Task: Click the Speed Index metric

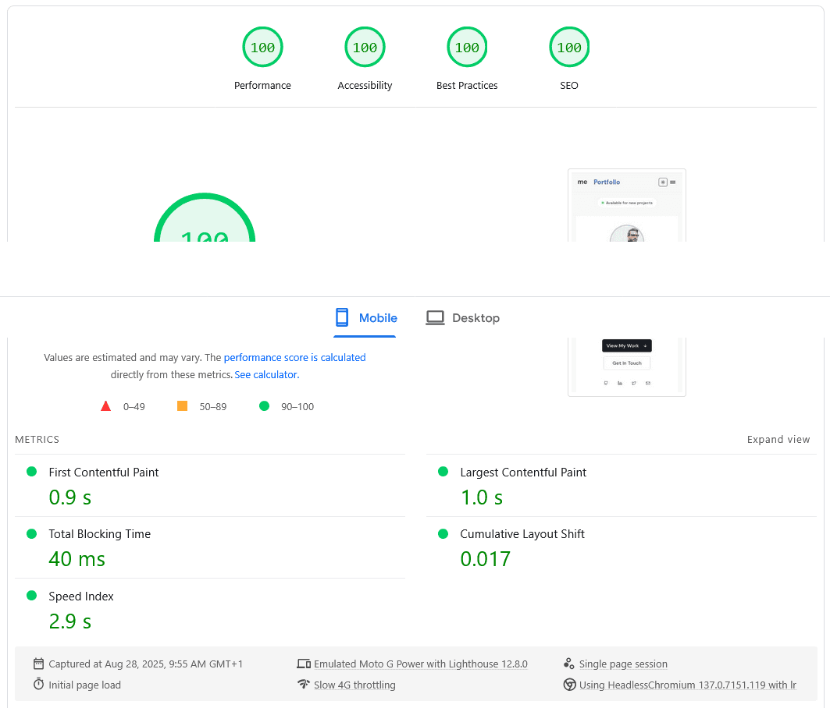Action: pos(81,596)
